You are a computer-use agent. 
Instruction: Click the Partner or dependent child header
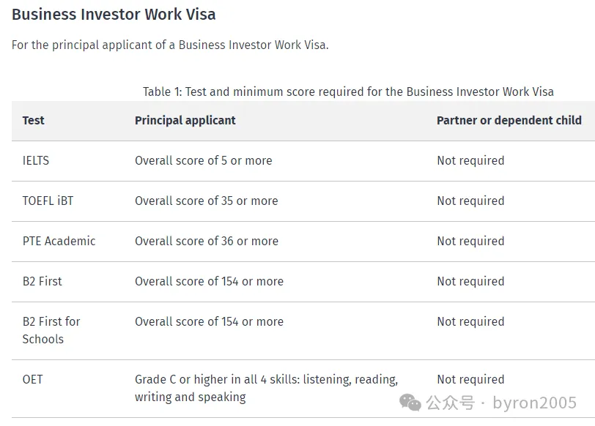click(x=509, y=121)
